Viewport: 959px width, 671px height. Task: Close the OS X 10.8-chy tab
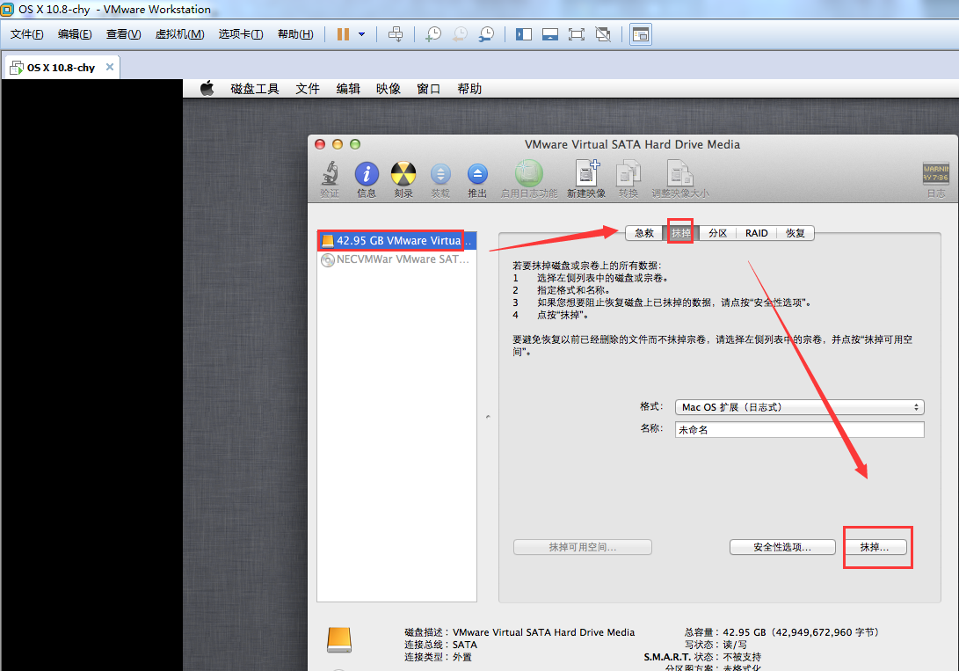110,67
